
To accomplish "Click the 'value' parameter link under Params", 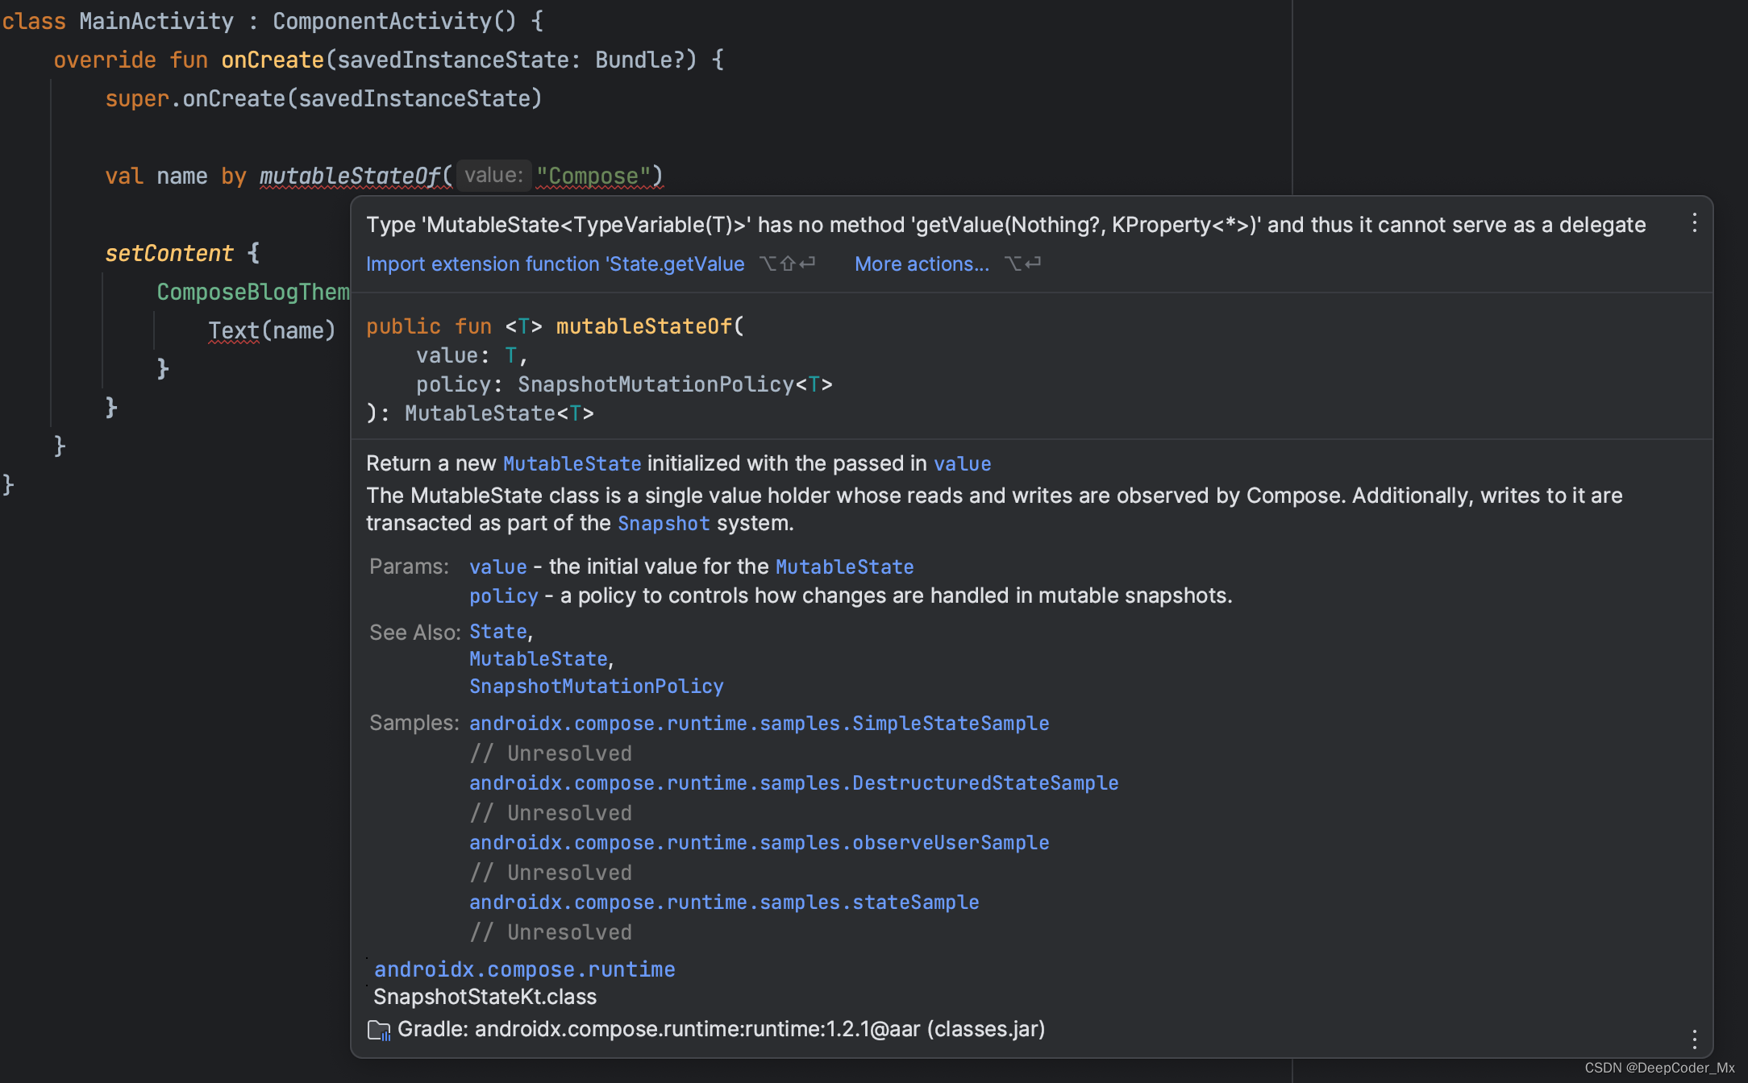I will 497,567.
